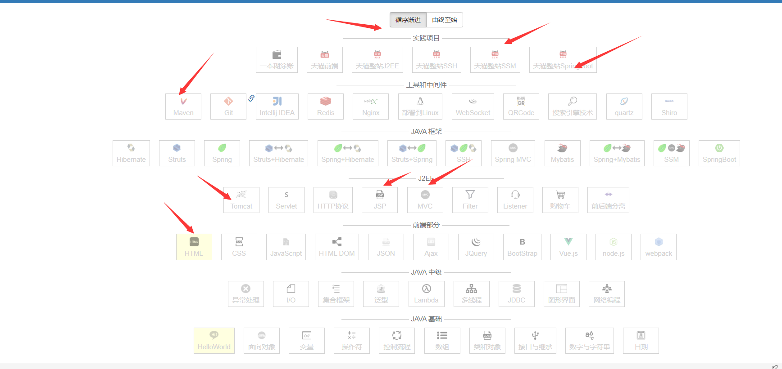Open the 异常处理 tutorial card
The height and width of the screenshot is (369, 782).
[246, 294]
